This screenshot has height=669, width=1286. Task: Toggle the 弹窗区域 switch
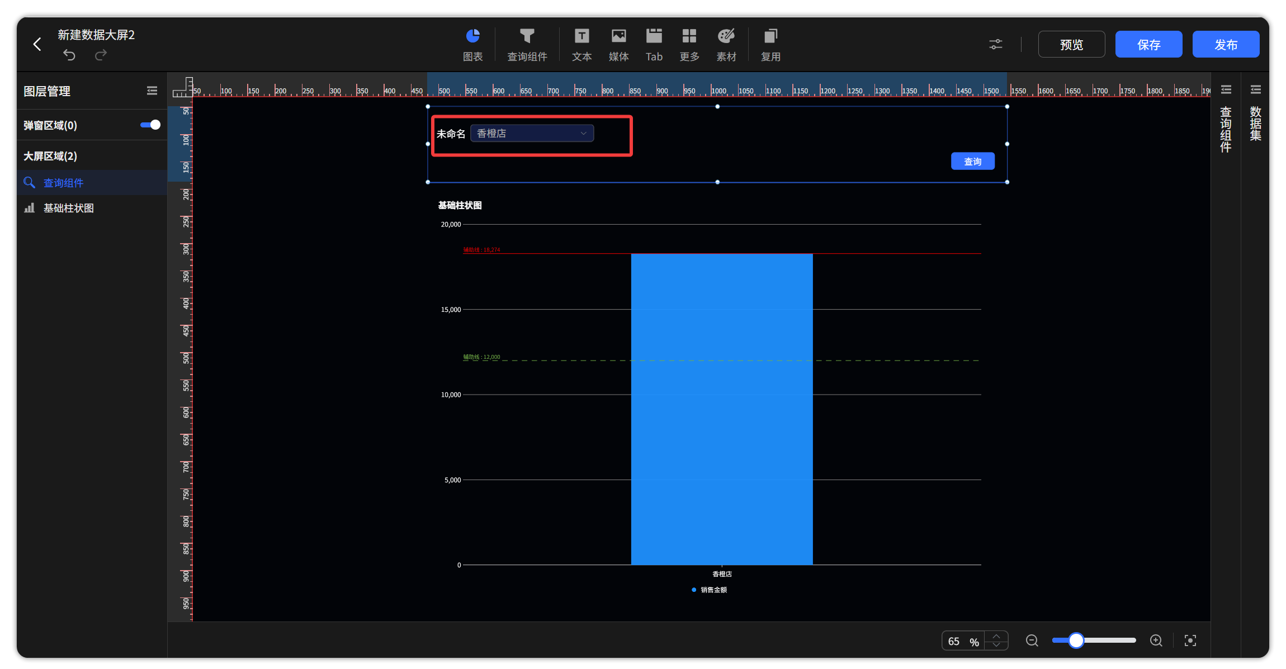[x=150, y=125]
